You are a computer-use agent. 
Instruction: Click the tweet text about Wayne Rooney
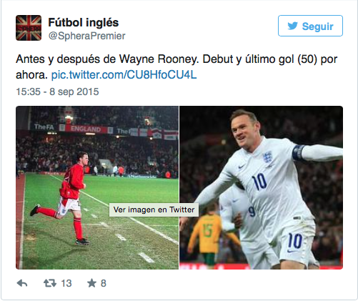[176, 67]
